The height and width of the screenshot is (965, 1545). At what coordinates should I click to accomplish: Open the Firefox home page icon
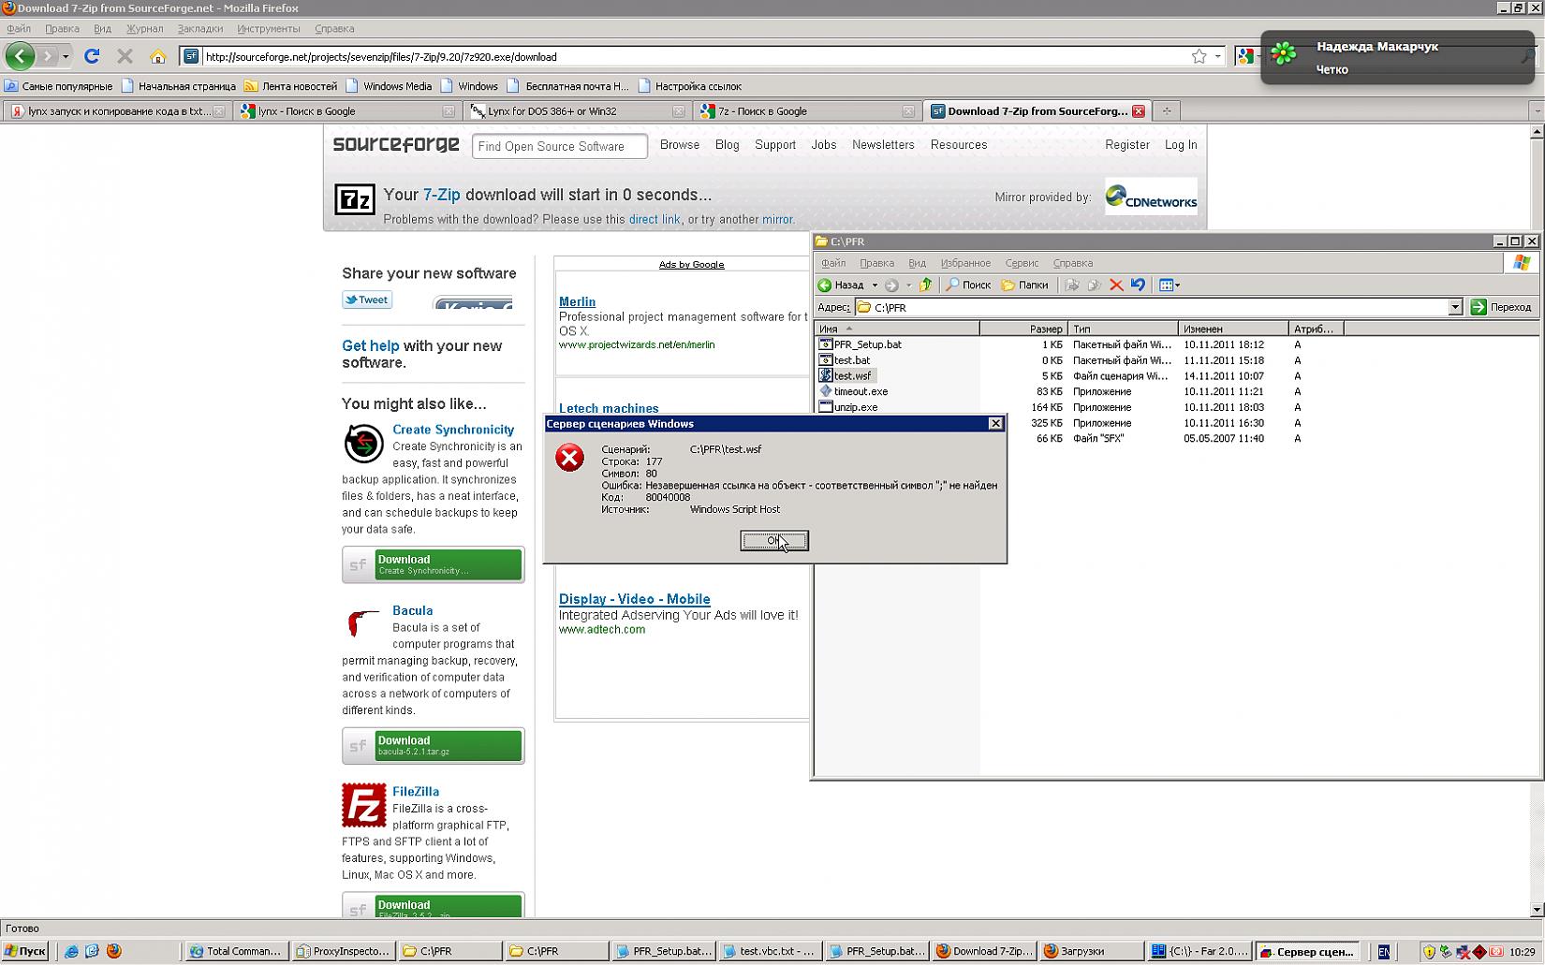[x=157, y=56]
